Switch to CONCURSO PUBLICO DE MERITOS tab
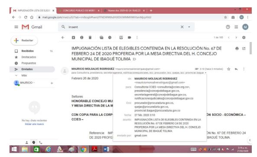The height and width of the screenshot is (157, 257). point(79,10)
